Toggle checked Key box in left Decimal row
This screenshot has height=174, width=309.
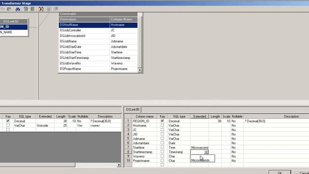point(8,121)
